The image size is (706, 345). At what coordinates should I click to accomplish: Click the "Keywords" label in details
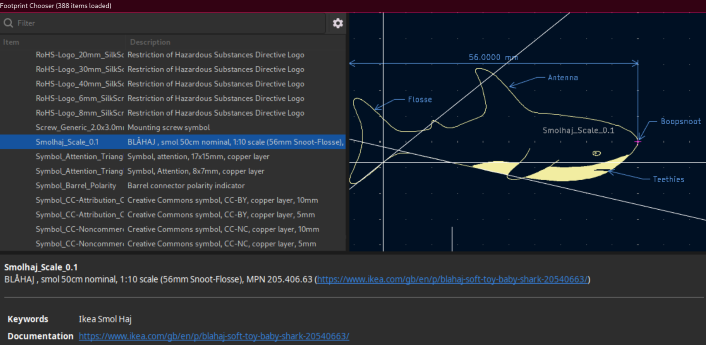tap(28, 319)
